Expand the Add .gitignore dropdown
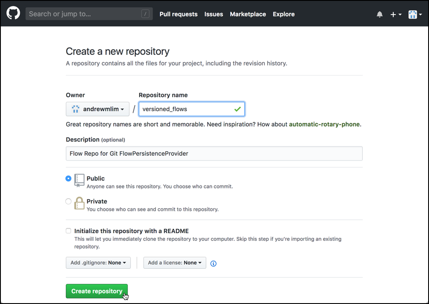Viewport: 429px width, 304px height. pyautogui.click(x=98, y=263)
